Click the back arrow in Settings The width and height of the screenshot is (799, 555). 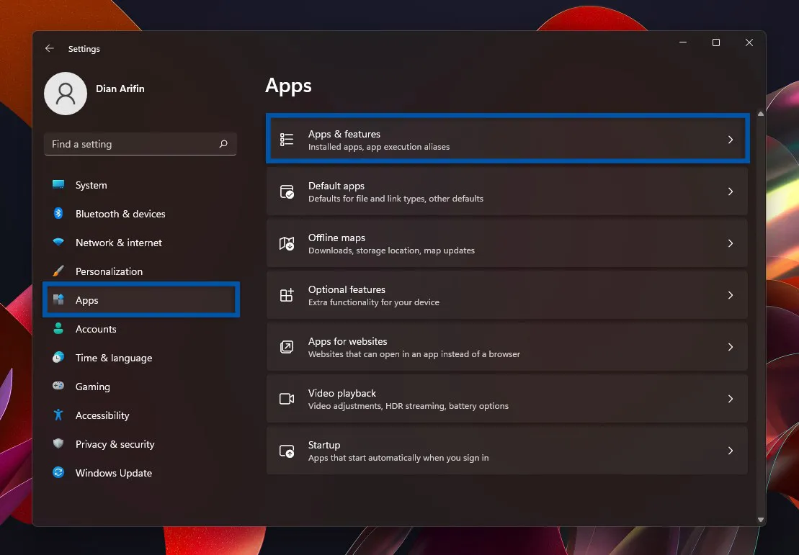[x=49, y=48]
